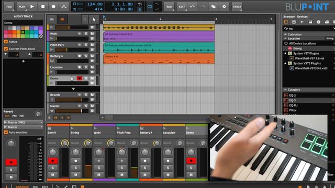Arm global recording with the record button
This screenshot has height=188, width=335.
[53, 7]
